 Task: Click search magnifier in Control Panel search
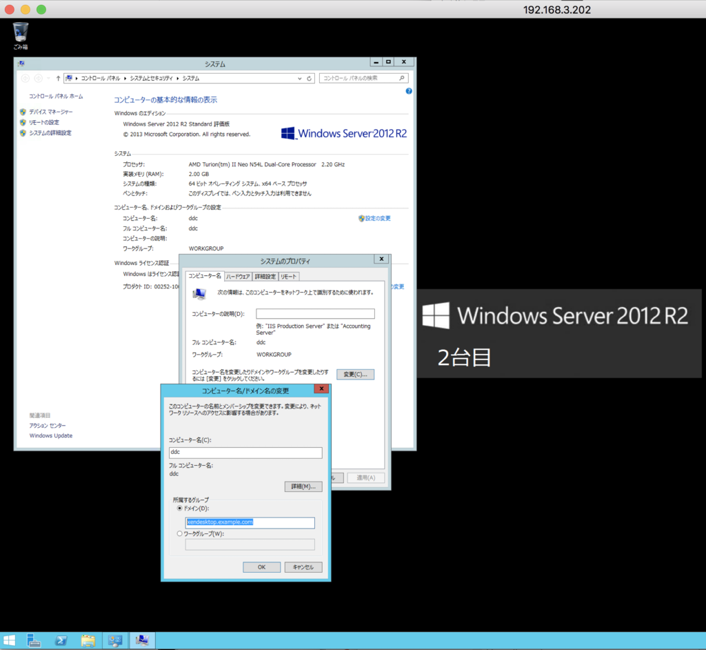402,79
